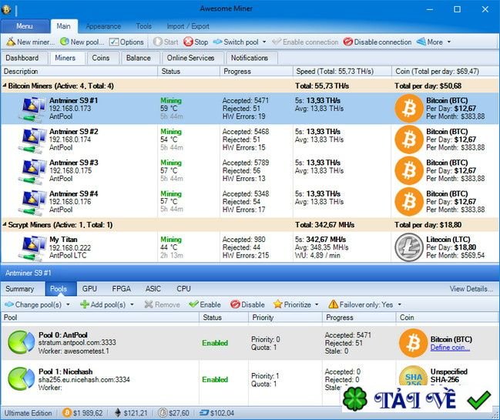Open the Menu tab
Image resolution: width=500 pixels, height=420 pixels.
[x=25, y=26]
